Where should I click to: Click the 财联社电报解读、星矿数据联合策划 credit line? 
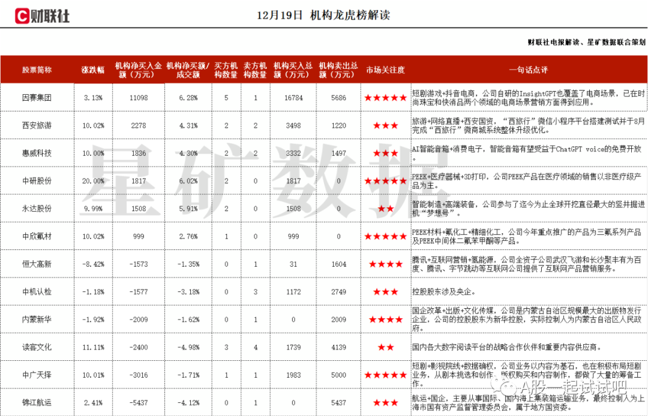click(586, 42)
